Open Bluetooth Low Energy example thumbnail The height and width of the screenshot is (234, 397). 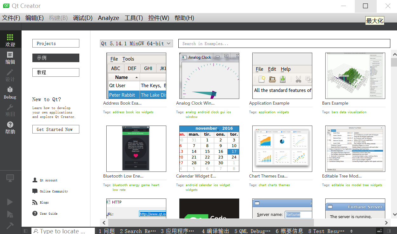[136, 149]
